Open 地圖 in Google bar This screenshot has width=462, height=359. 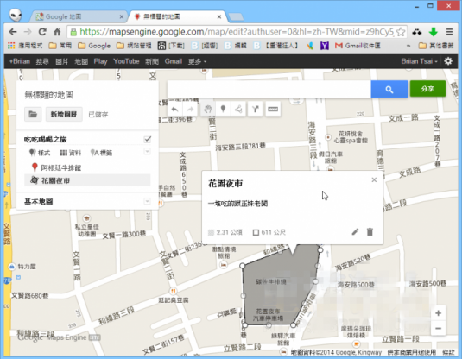(81, 61)
